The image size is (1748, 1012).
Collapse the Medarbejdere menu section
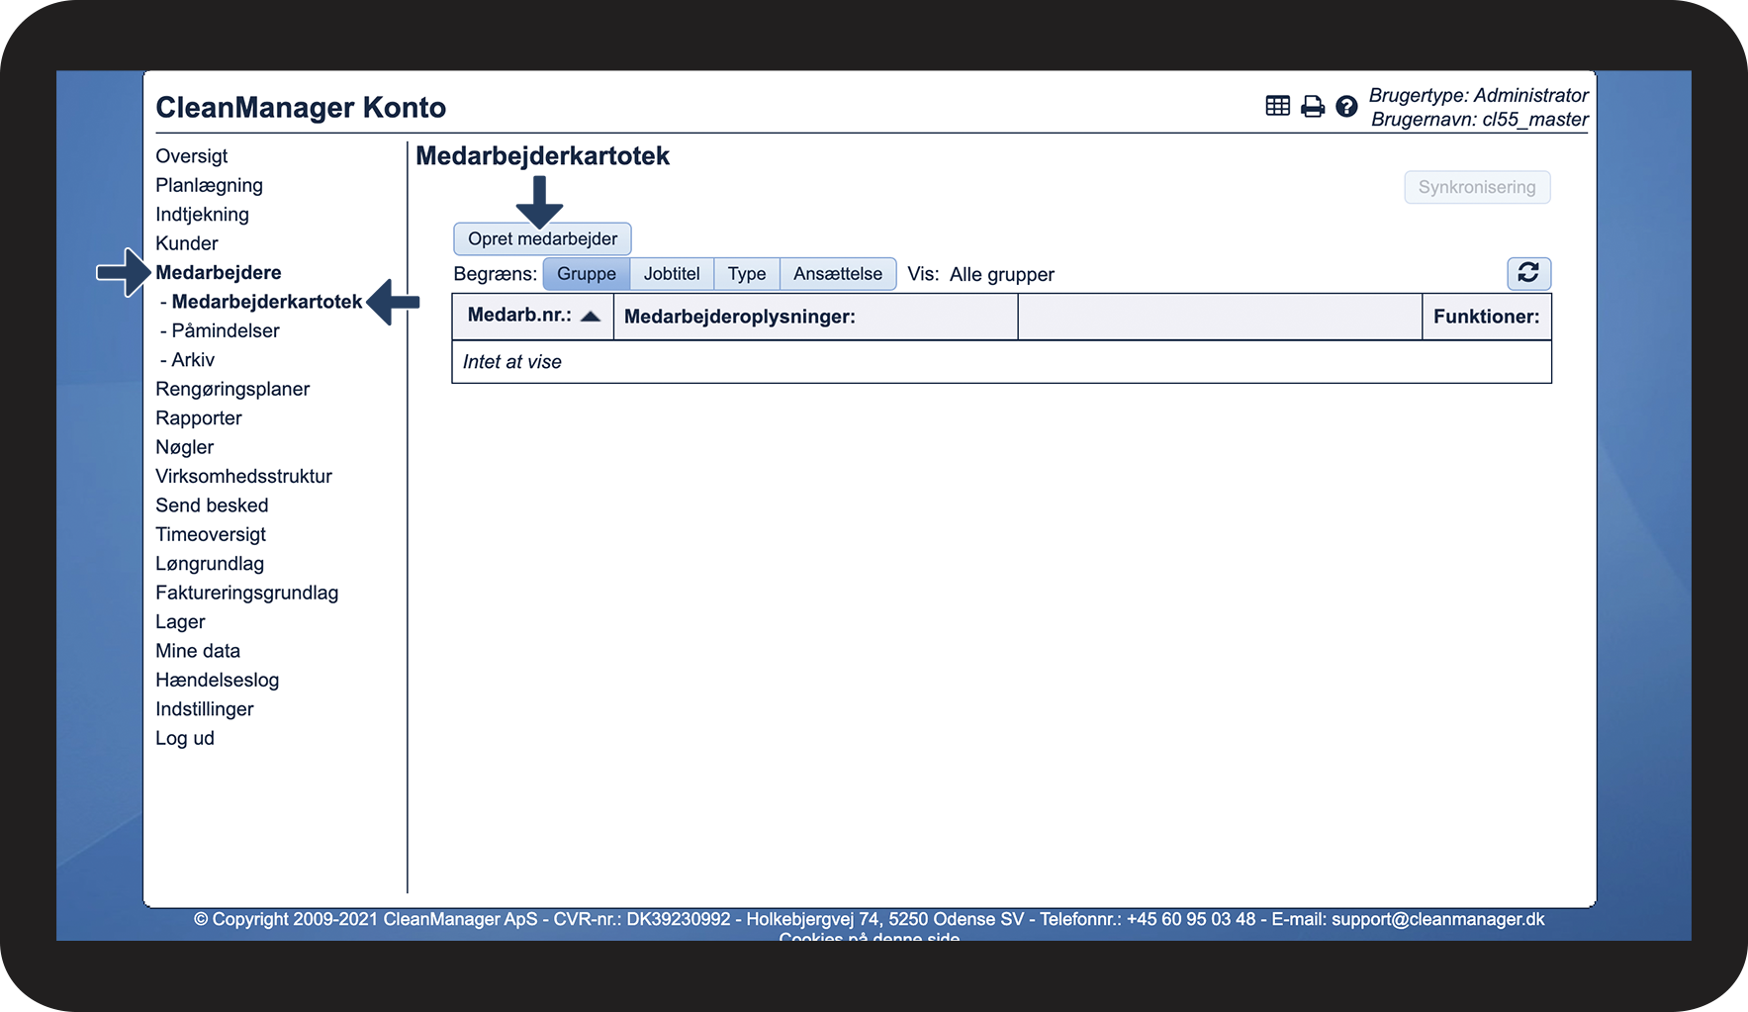pyautogui.click(x=219, y=272)
